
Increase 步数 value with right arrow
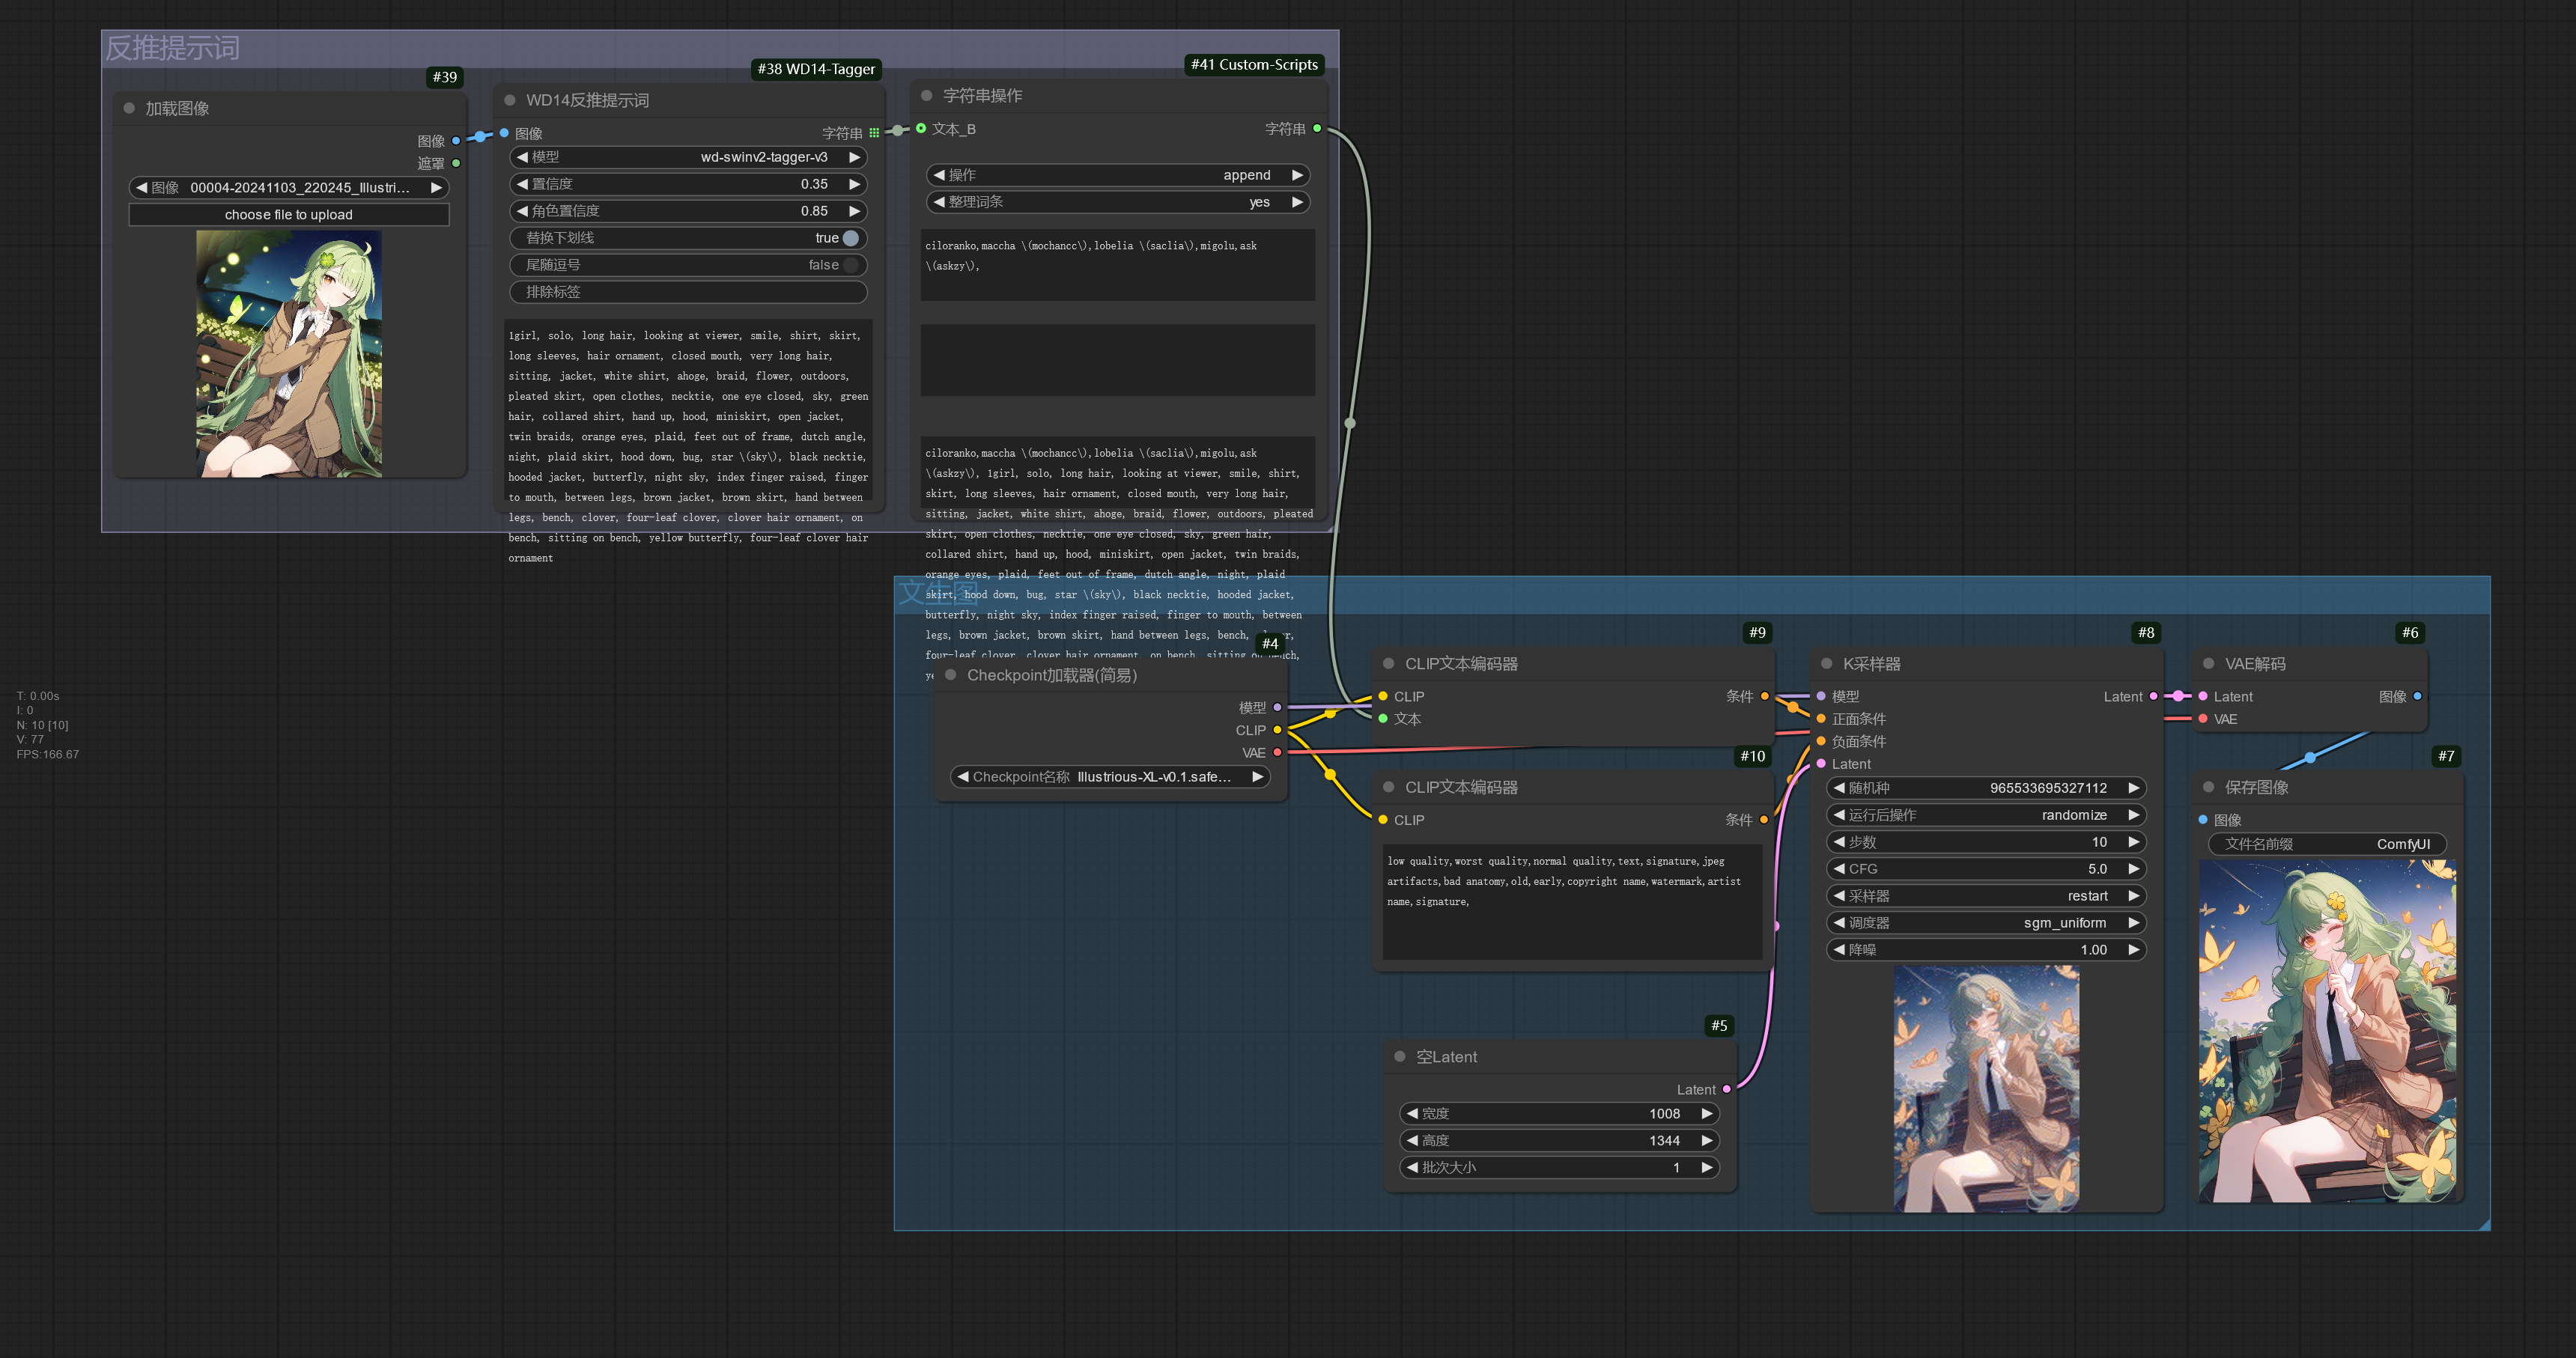tap(2133, 842)
